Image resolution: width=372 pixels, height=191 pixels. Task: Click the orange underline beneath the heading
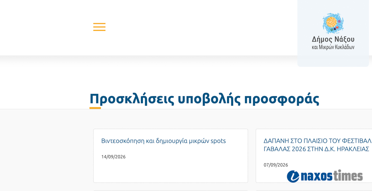[95, 108]
